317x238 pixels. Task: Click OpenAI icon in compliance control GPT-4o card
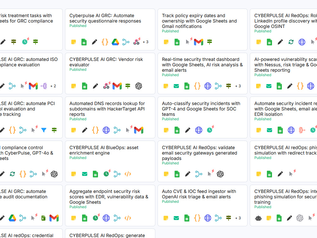click(x=54, y=174)
